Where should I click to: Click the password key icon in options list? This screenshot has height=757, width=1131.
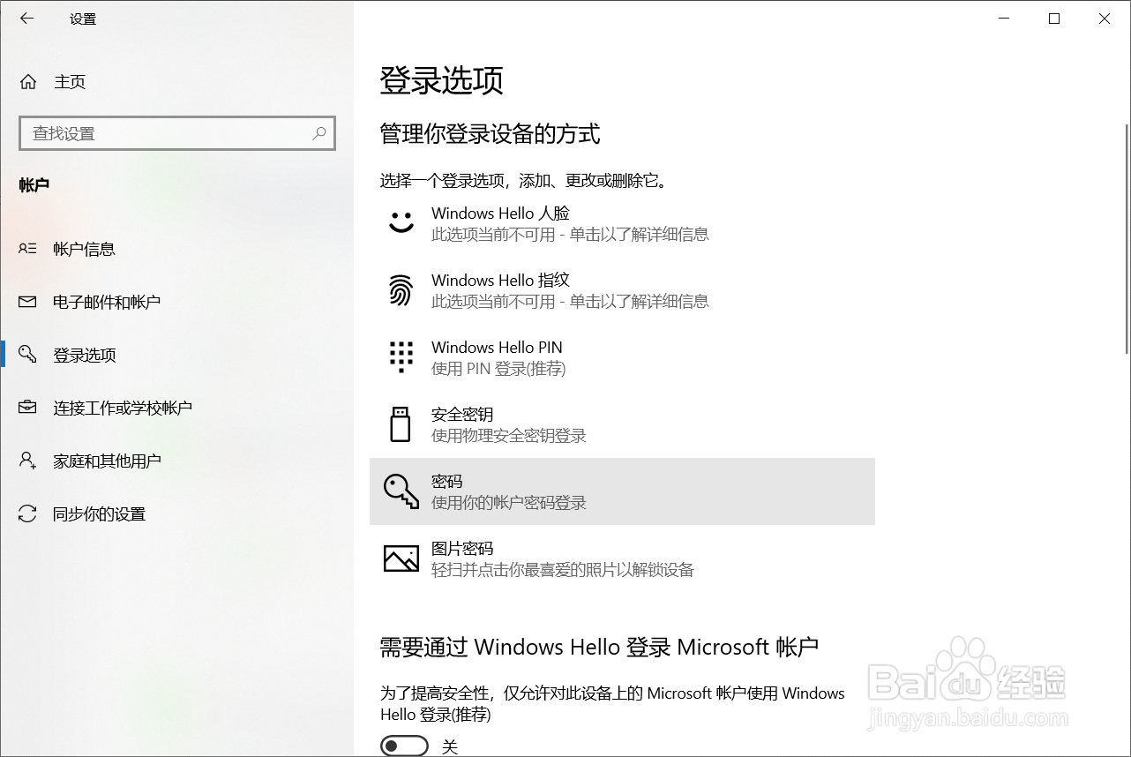click(401, 491)
